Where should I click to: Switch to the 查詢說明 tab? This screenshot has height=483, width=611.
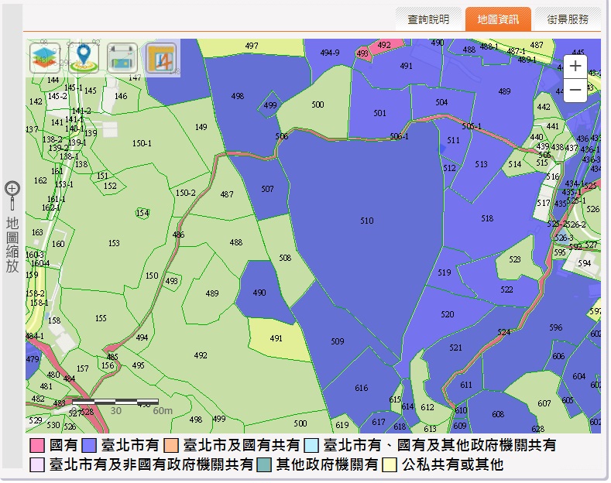pyautogui.click(x=428, y=19)
